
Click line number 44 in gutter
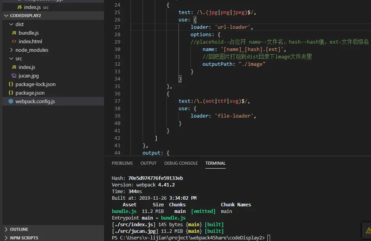[x=117, y=153]
